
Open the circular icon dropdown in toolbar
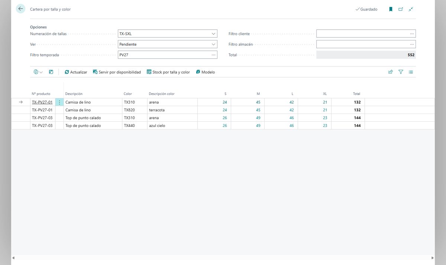pos(38,72)
